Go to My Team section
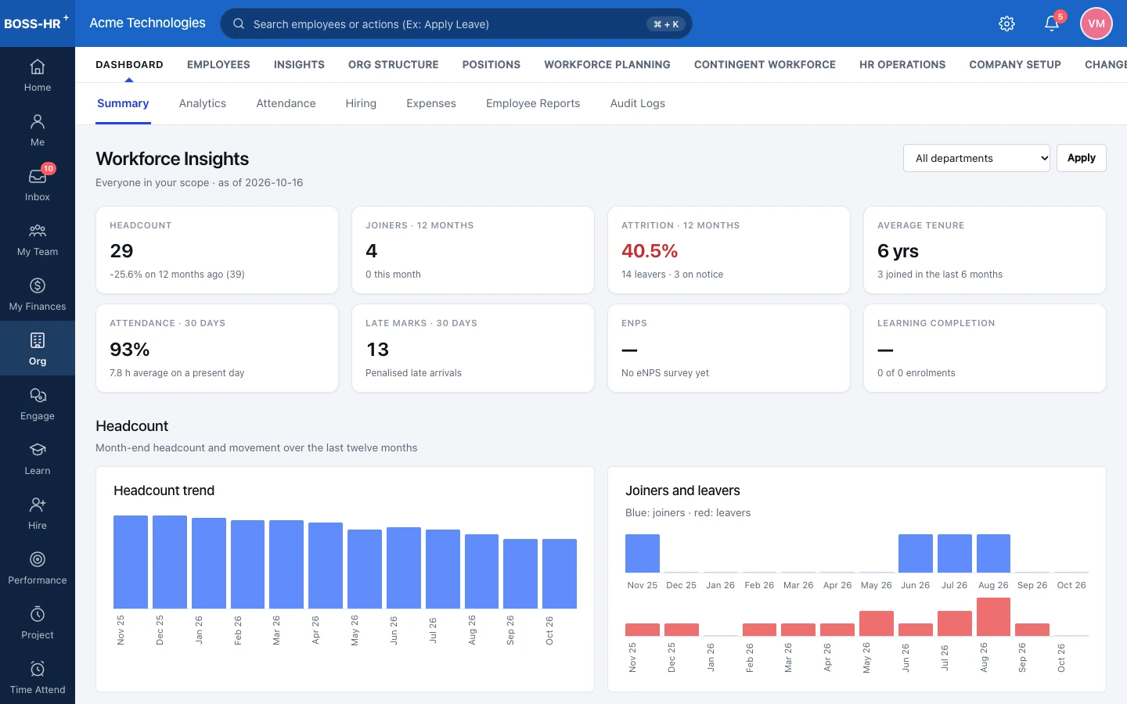 point(38,240)
